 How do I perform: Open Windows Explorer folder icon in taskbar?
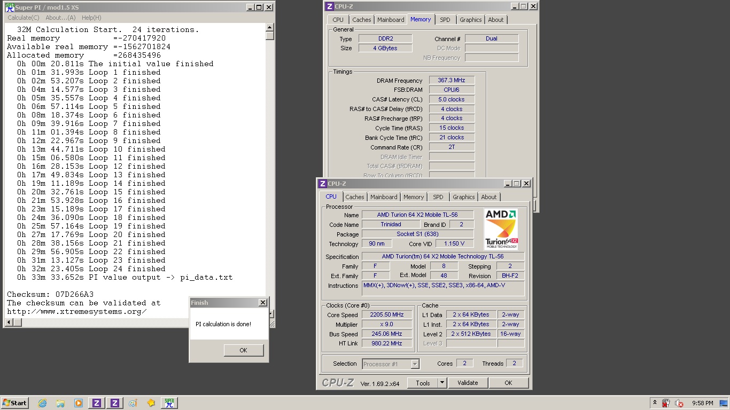(x=60, y=403)
